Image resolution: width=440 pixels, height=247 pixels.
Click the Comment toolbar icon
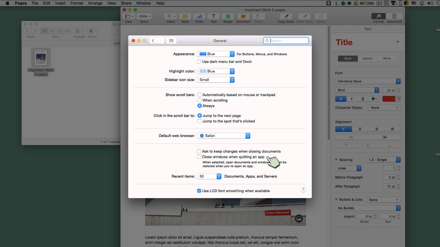(243, 16)
